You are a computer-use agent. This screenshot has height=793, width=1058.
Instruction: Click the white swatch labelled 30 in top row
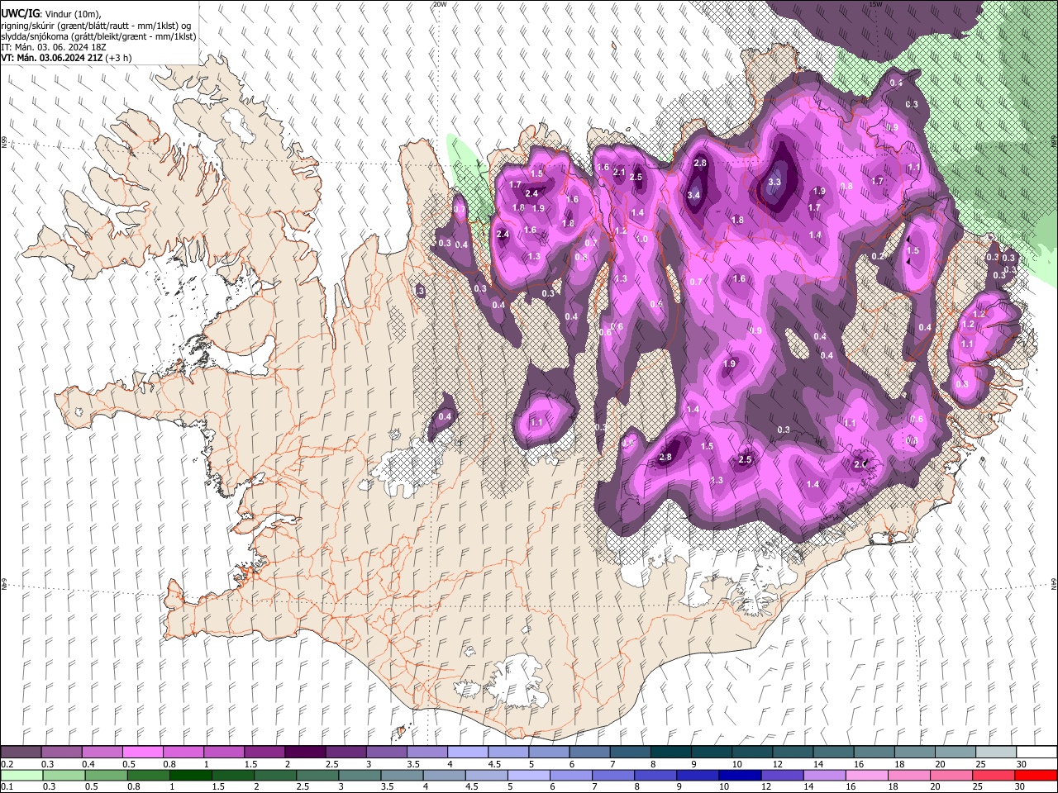coord(1036,753)
